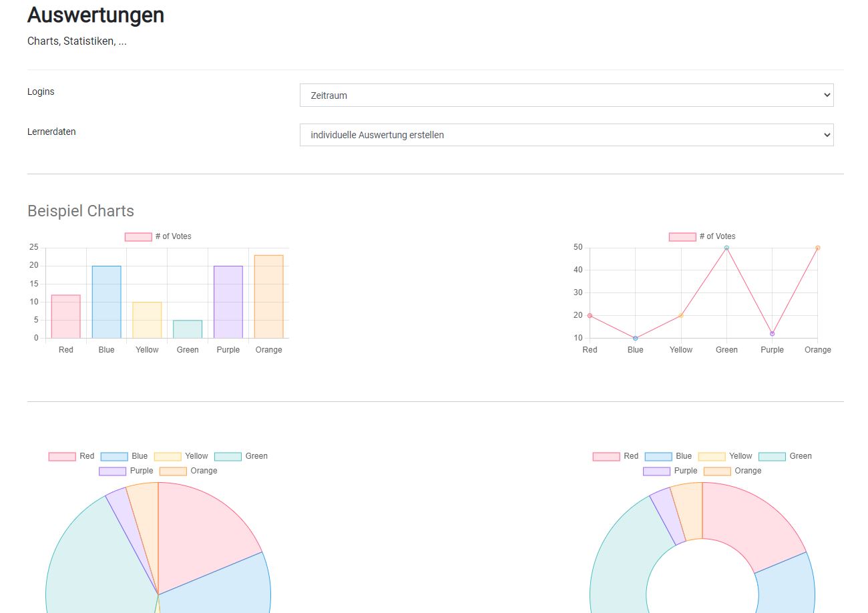Viewport: 868px width, 613px height.
Task: Open the Logins Zeitraum dropdown
Action: 566,95
